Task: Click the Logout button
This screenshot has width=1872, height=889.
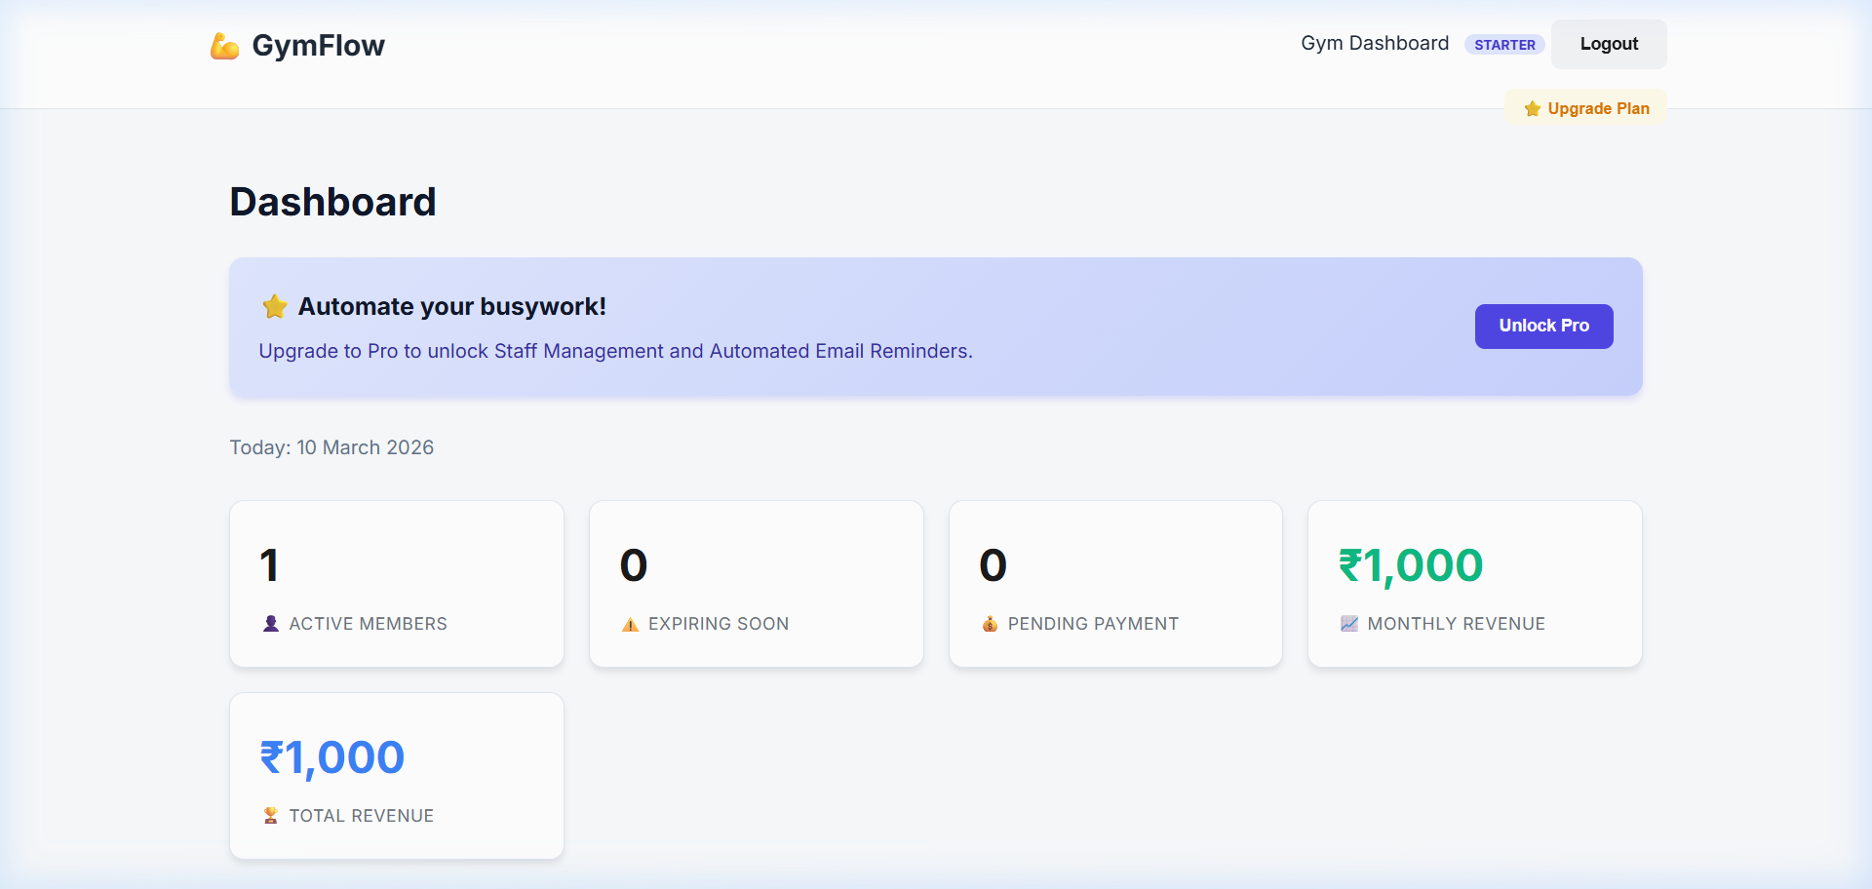Action: click(1609, 44)
